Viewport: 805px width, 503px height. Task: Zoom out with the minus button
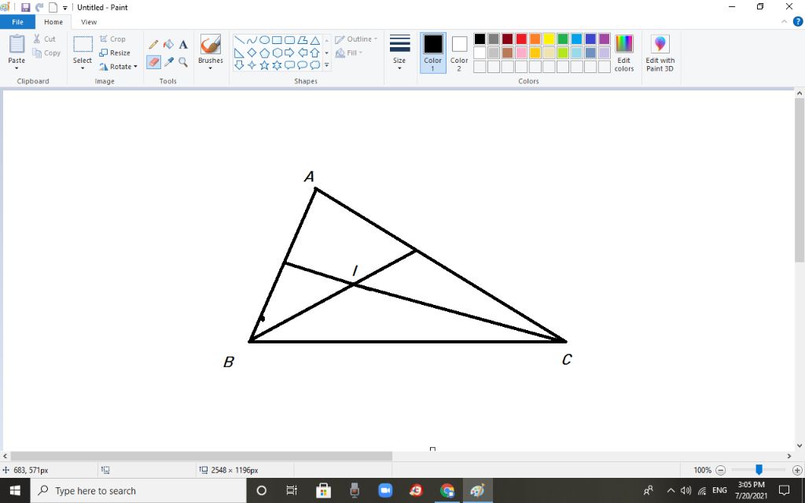(721, 470)
